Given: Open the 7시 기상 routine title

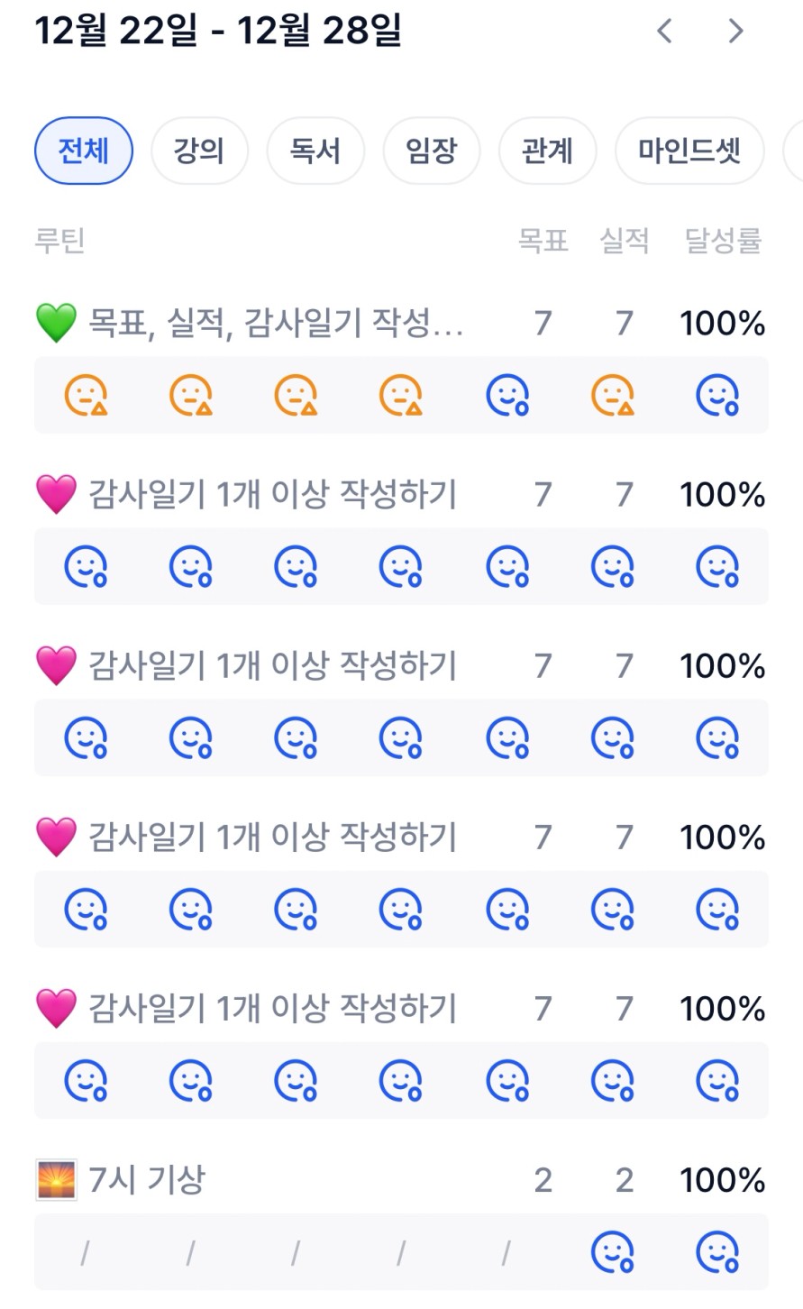Looking at the screenshot, I should coord(147,1180).
